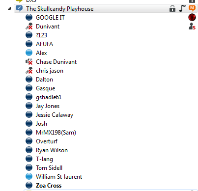Screen dimensions: 198x191
Task: Click Alex's light blue talking indicator
Action: point(29,53)
